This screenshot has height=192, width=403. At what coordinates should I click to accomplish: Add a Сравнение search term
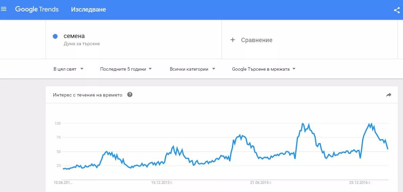coord(257,40)
